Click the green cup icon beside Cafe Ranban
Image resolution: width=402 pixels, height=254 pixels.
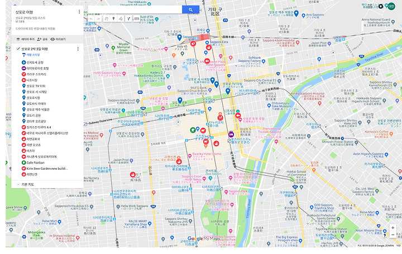tap(23, 162)
